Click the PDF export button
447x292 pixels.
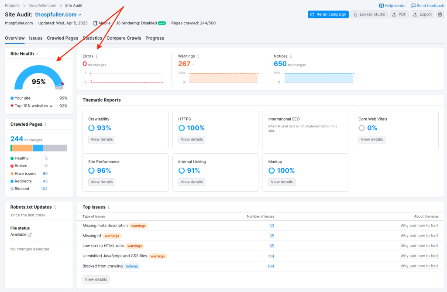(x=399, y=14)
